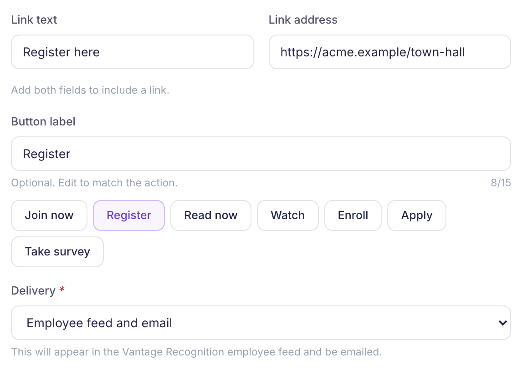The width and height of the screenshot is (522, 370).
Task: Click the Delivery field label
Action: tap(33, 290)
